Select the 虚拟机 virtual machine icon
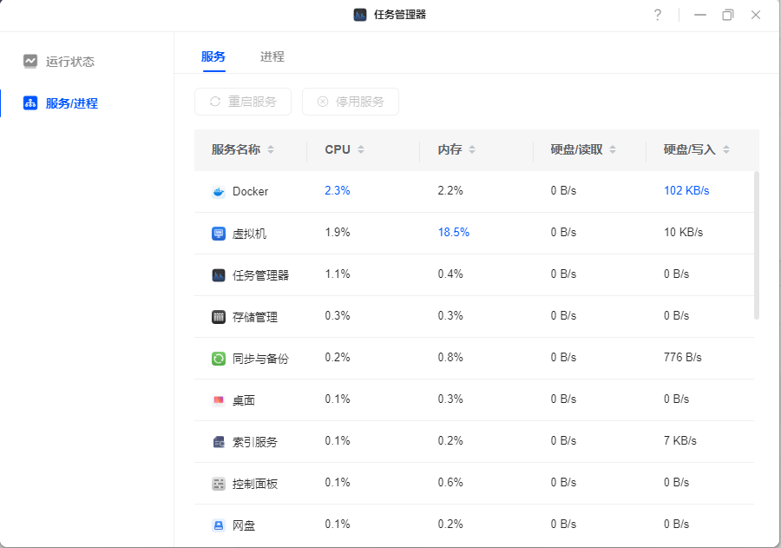This screenshot has width=781, height=548. (x=218, y=234)
